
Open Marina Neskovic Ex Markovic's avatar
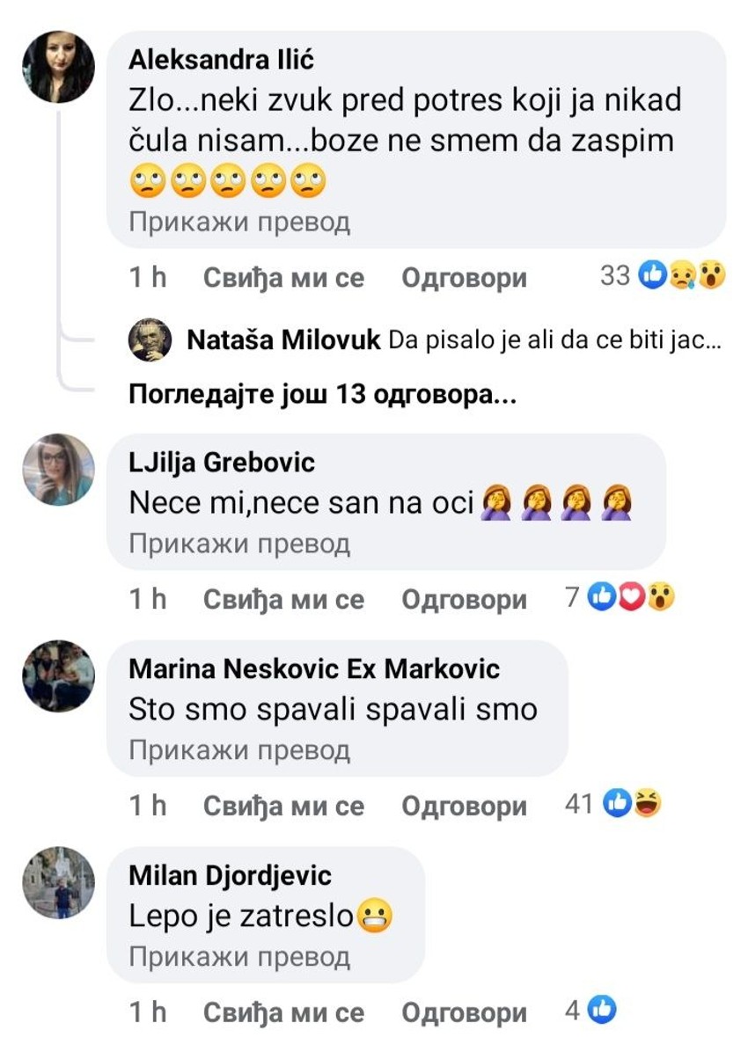pyautogui.click(x=58, y=676)
